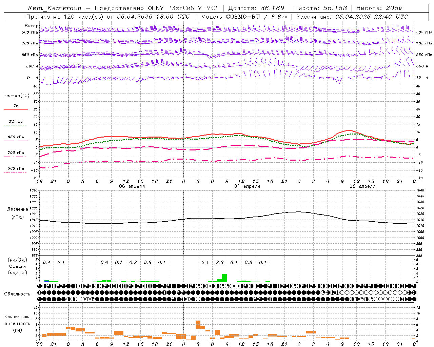Click the Рассчитано: 05.04.2025 22:40 UTC text
The image size is (434, 347).
point(352,17)
